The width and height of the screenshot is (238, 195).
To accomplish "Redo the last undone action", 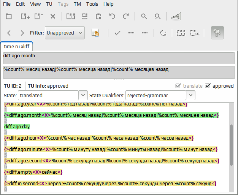I will [126, 16].
